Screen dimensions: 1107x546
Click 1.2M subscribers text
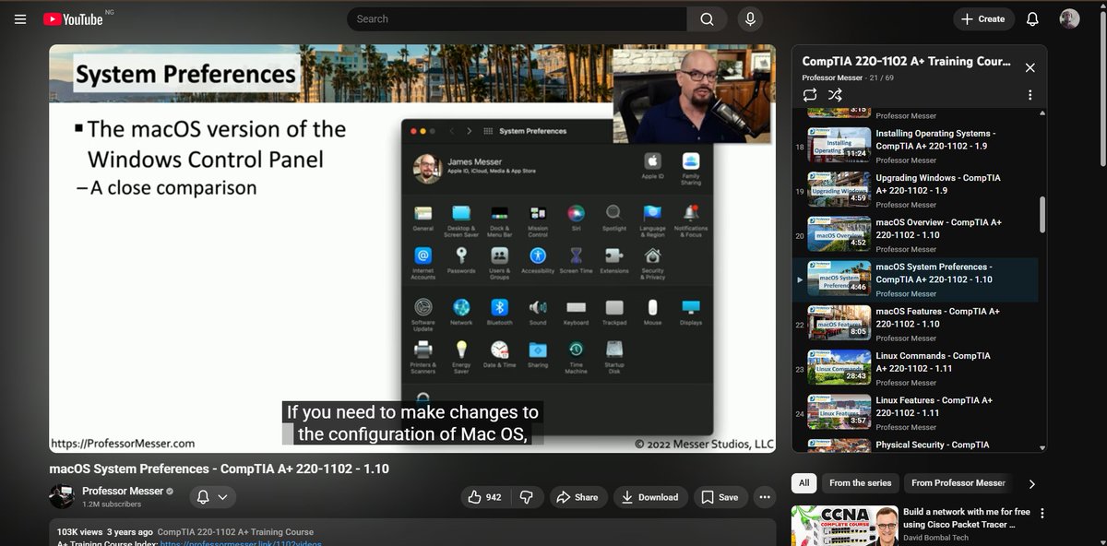click(112, 504)
